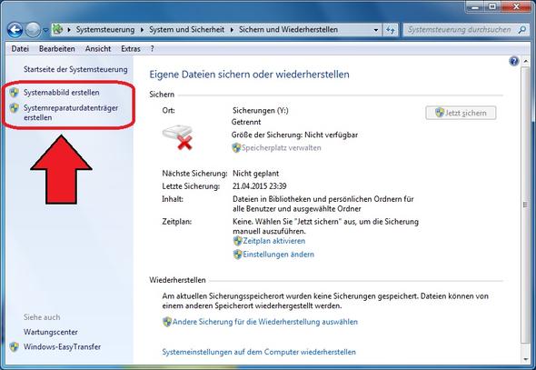This screenshot has width=536, height=370.
Task: Click the Control Panel icon in address bar
Action: coord(58,29)
